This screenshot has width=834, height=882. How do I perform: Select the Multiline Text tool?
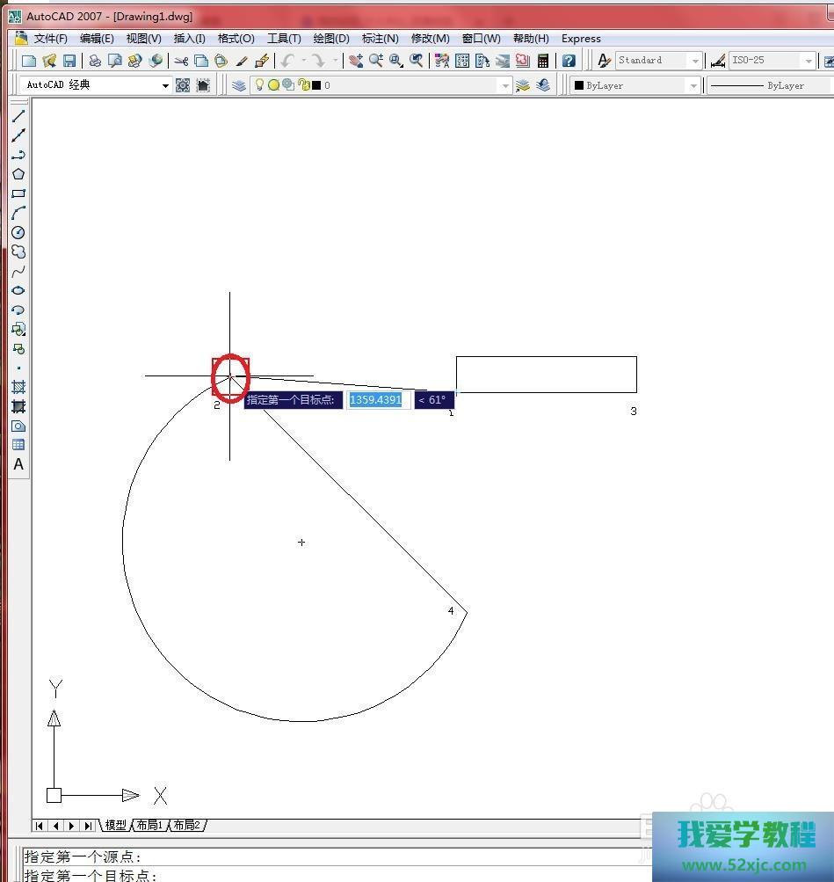click(18, 464)
